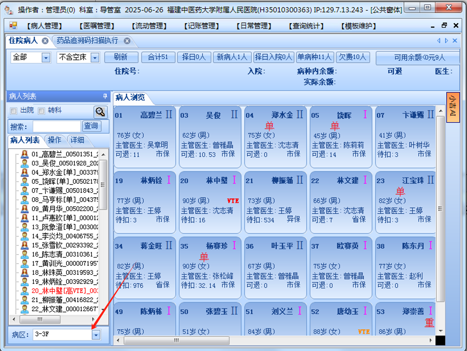Tick the 出院 checkbox
This screenshot has height=351, width=467.
coord(13,111)
